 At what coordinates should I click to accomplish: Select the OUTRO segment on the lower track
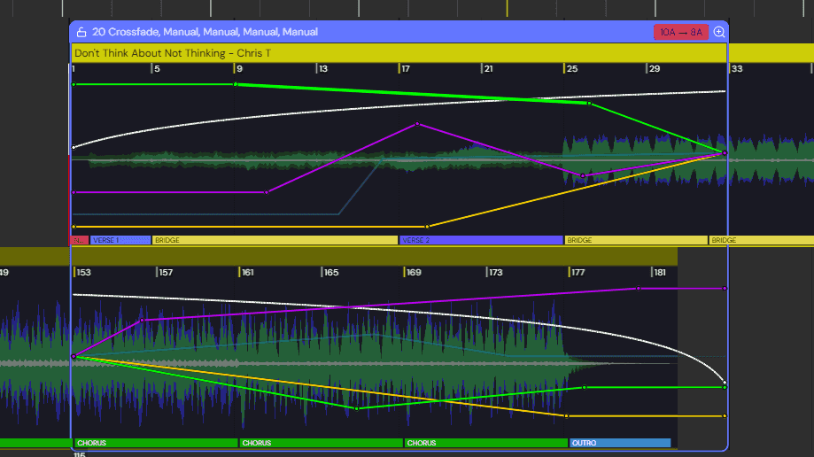[x=618, y=443]
